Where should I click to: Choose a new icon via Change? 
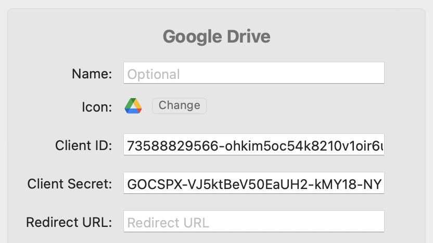point(179,105)
